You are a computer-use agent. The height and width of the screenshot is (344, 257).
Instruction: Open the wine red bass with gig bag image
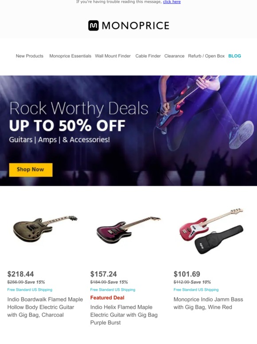[211, 231]
